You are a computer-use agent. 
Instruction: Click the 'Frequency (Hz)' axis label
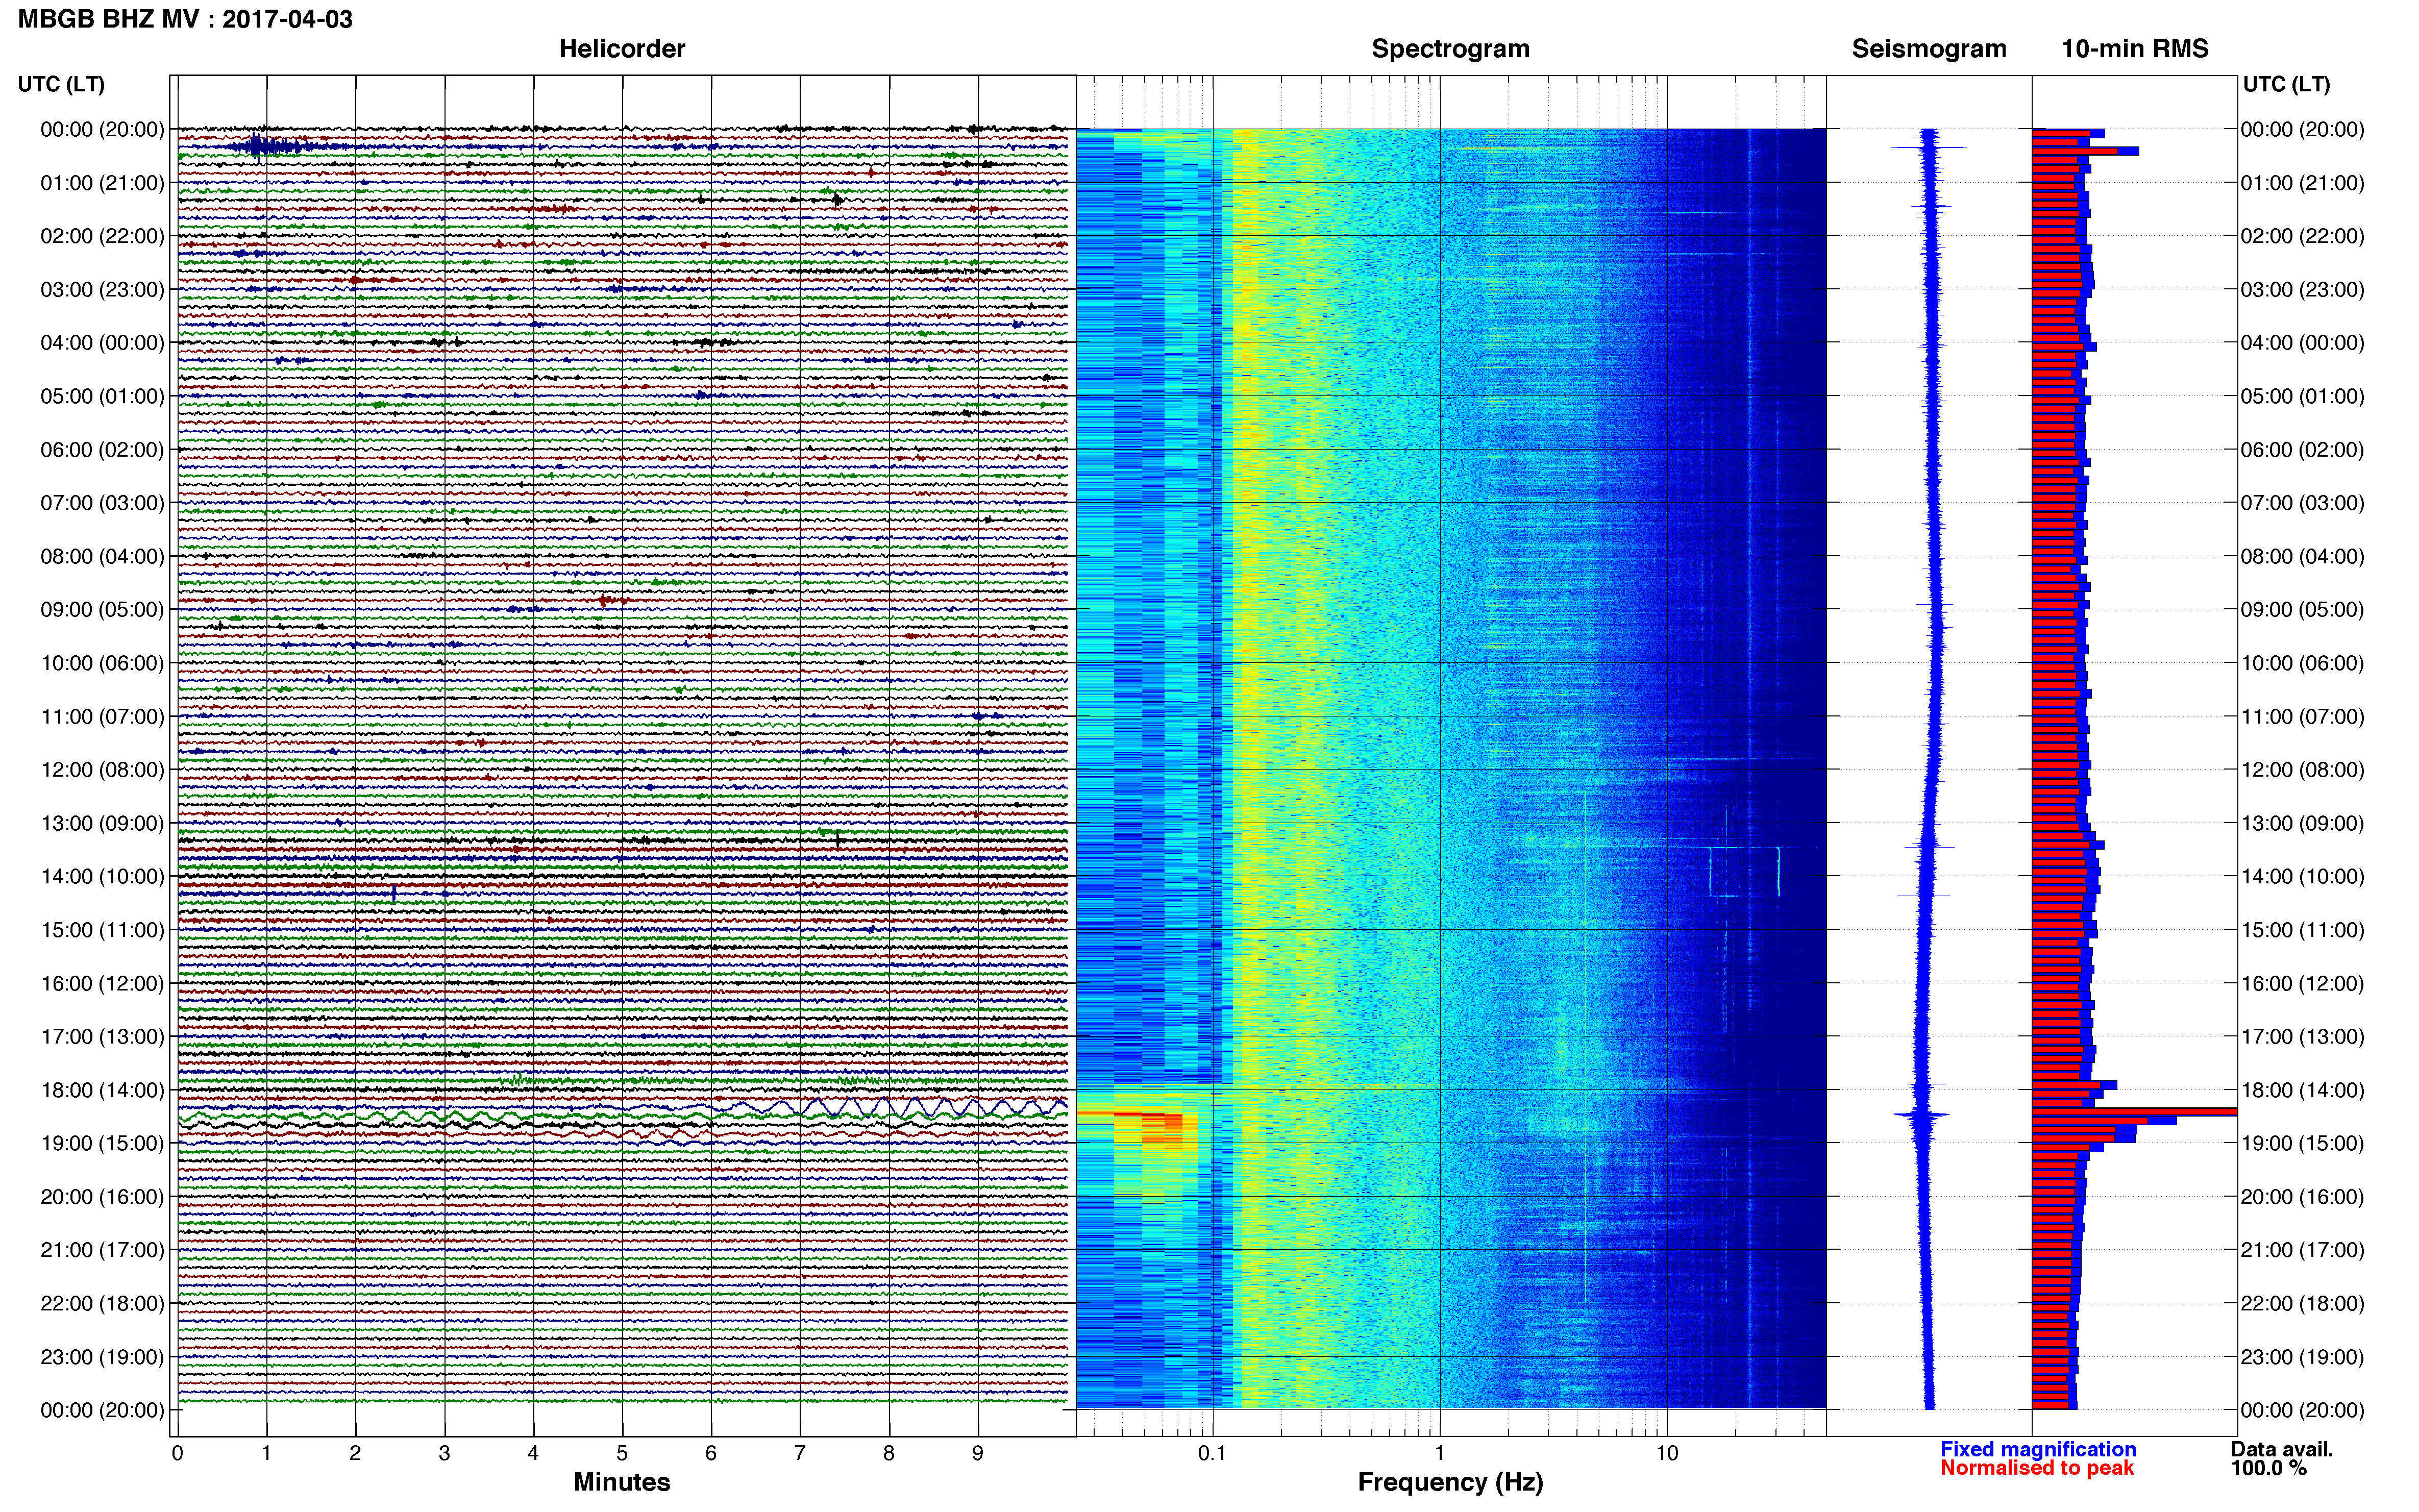click(1450, 1482)
